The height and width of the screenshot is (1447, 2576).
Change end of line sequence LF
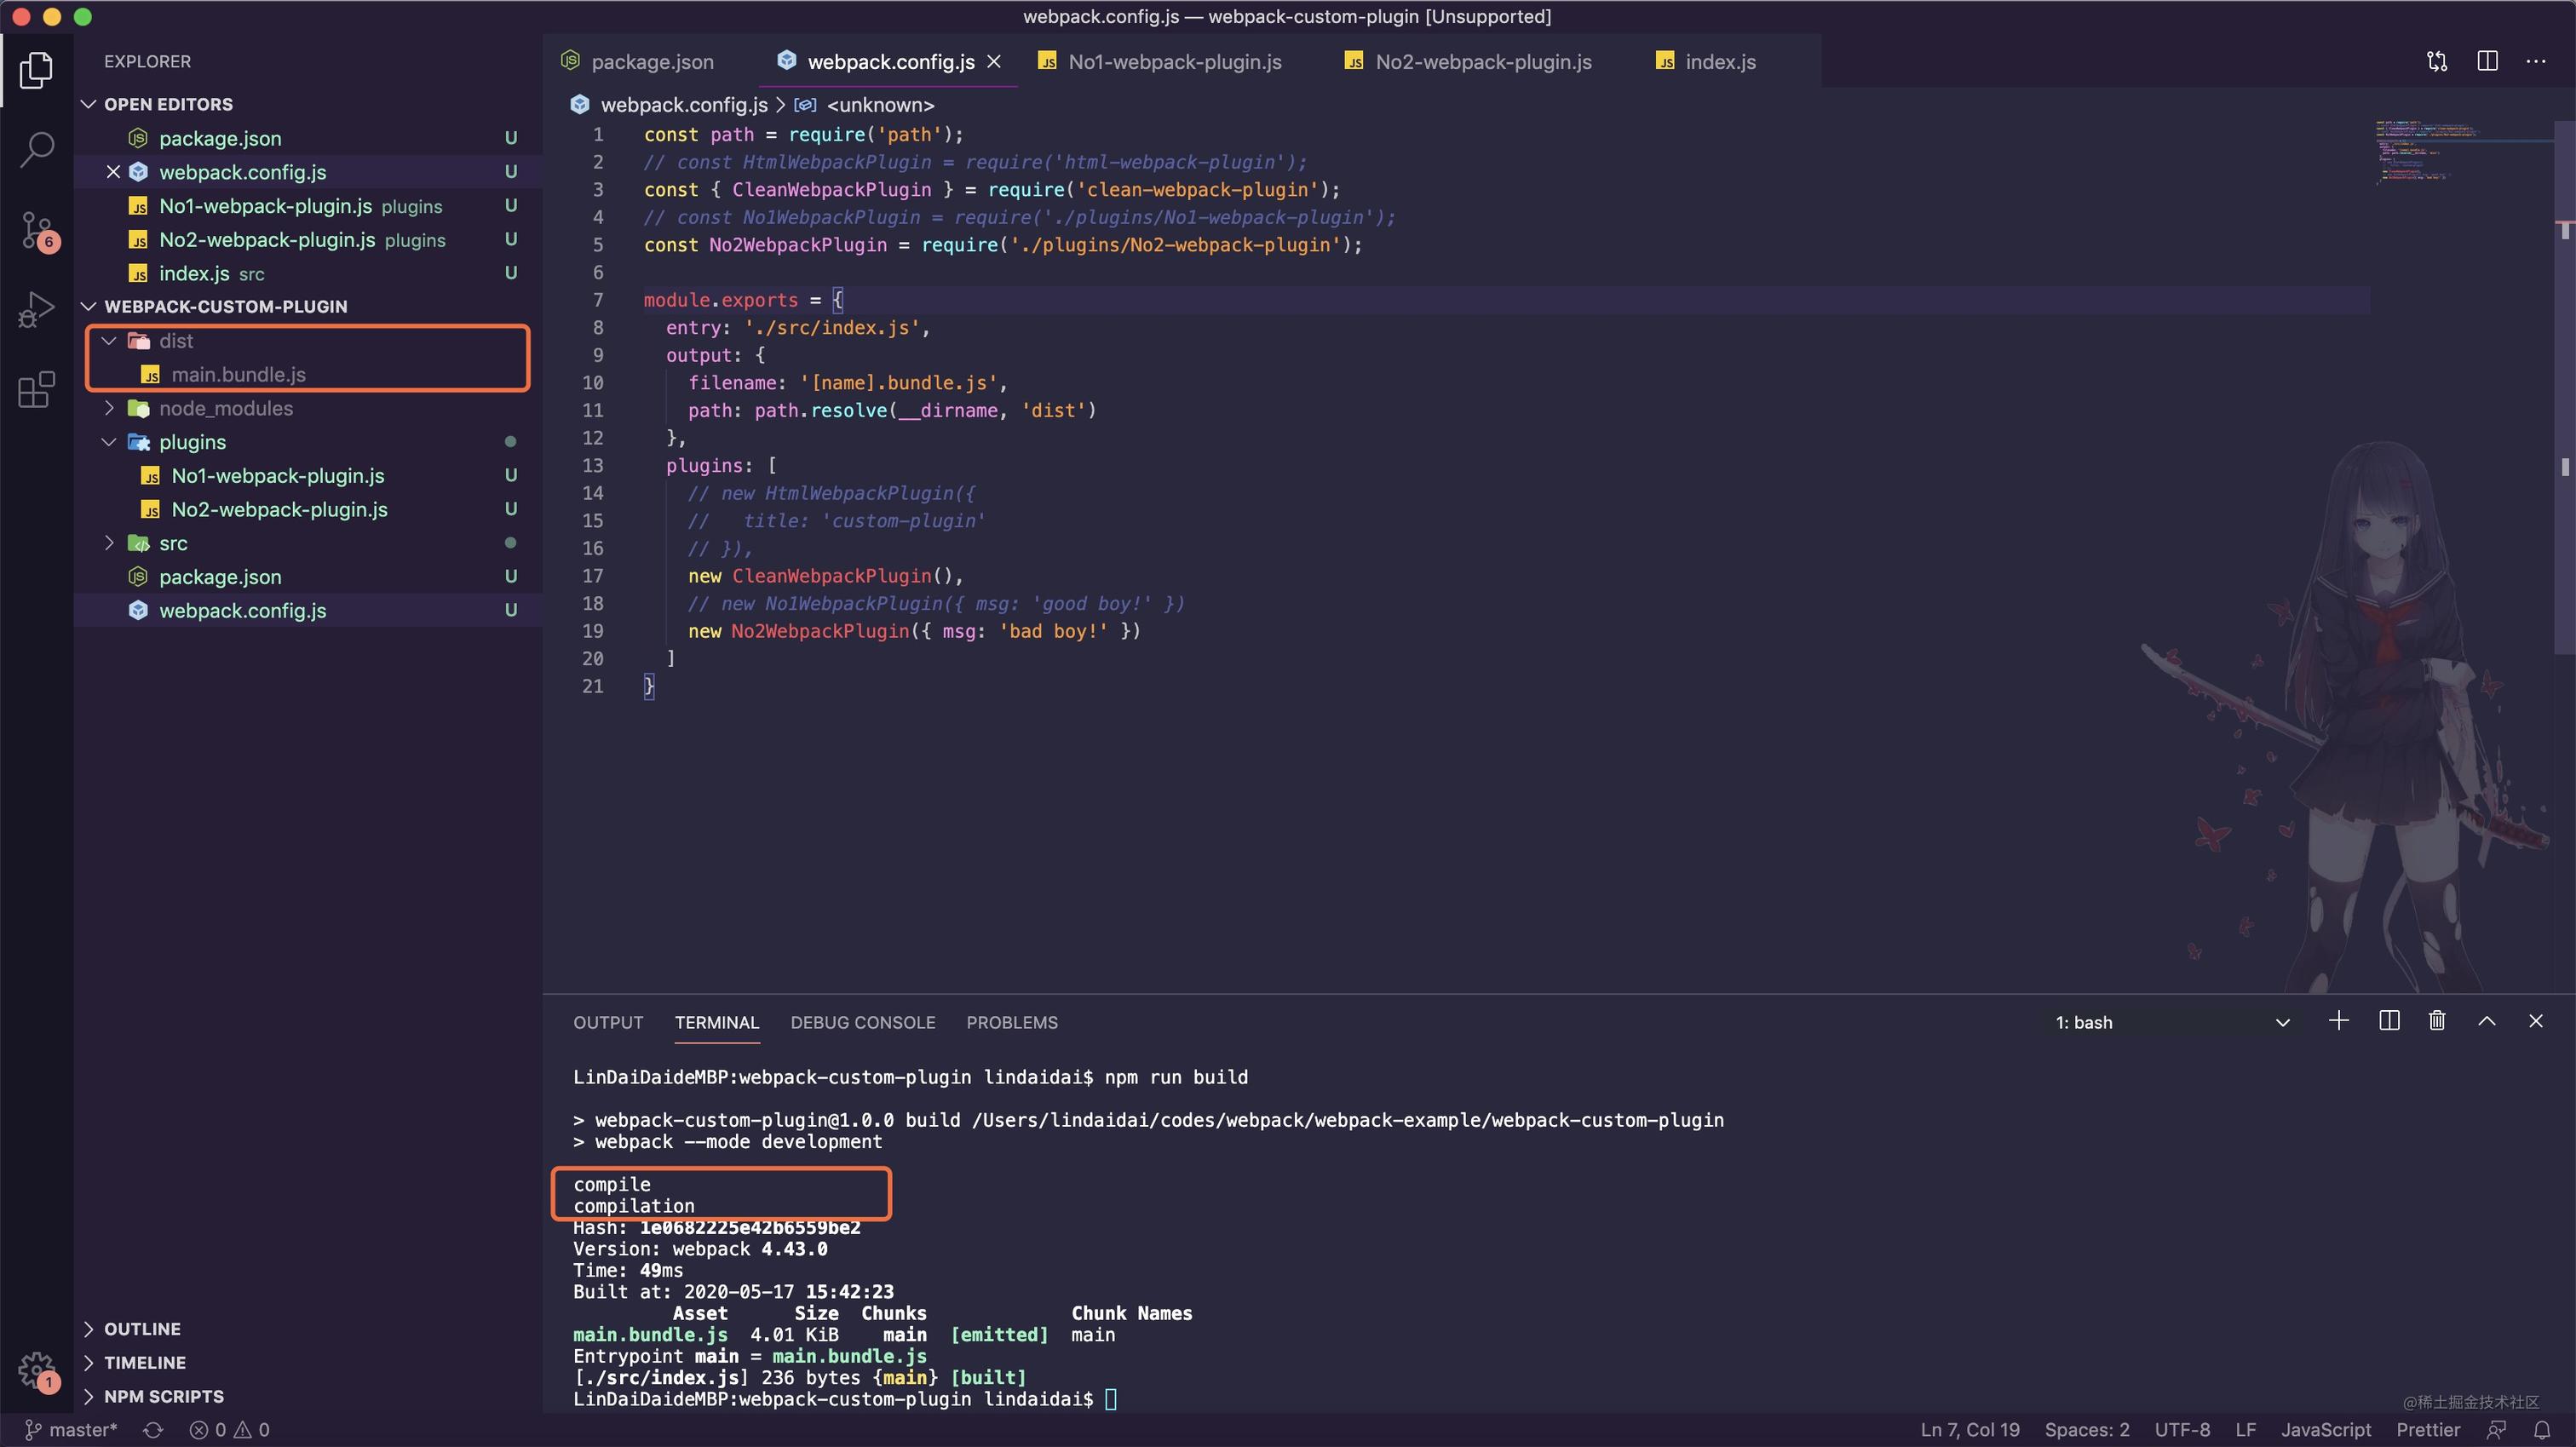click(x=2245, y=1430)
